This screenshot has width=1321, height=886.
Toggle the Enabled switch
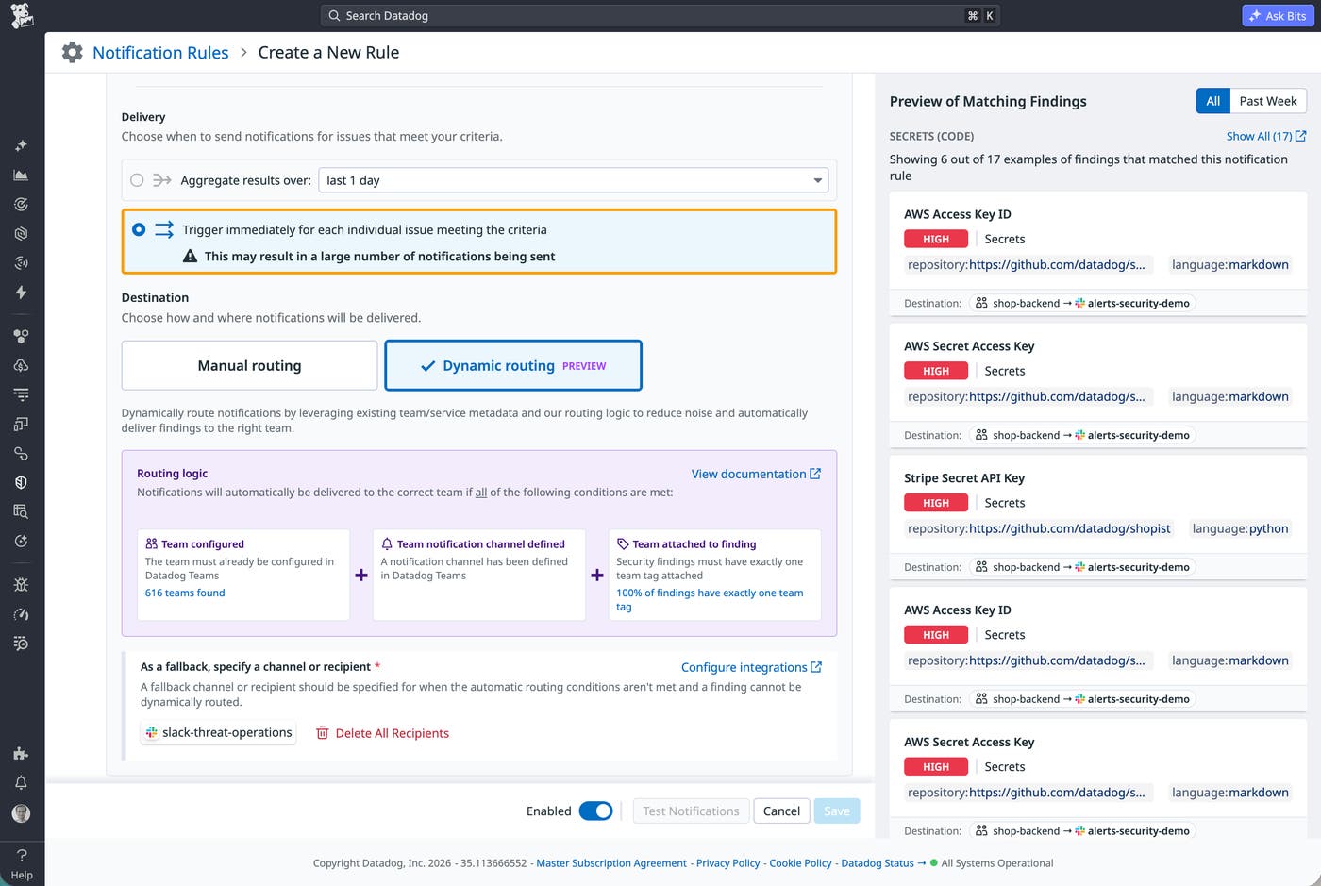coord(595,811)
